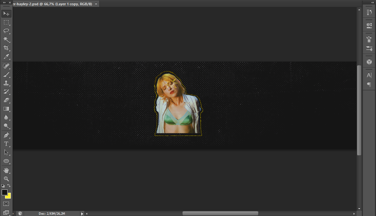The height and width of the screenshot is (216, 376).
Task: Swap foreground and background colors
Action: coord(9,186)
